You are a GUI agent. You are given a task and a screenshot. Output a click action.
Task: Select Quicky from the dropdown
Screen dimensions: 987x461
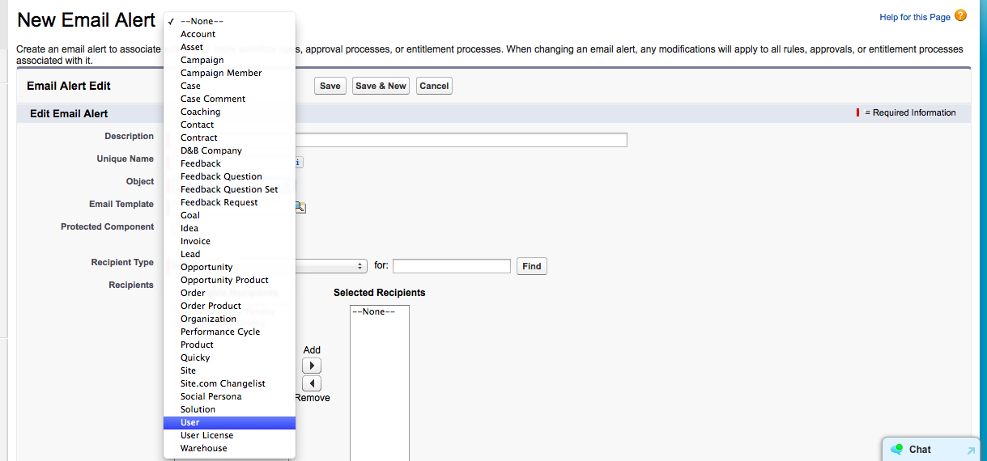(229, 357)
